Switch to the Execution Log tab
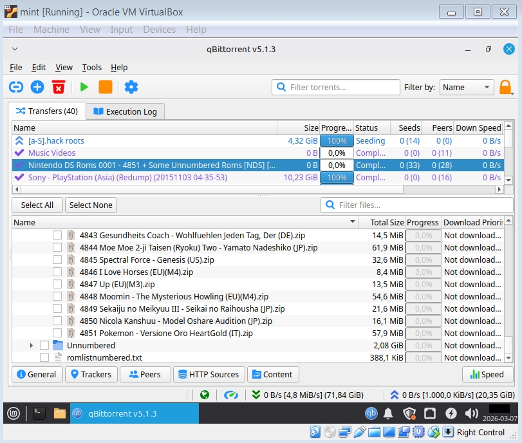 coord(125,111)
